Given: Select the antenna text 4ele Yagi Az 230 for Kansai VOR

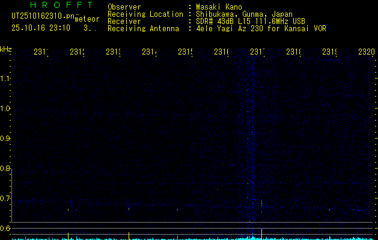Looking at the screenshot, I should [x=261, y=29].
